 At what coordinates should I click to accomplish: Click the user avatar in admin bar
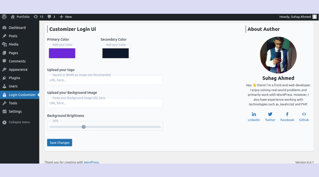coord(314,17)
